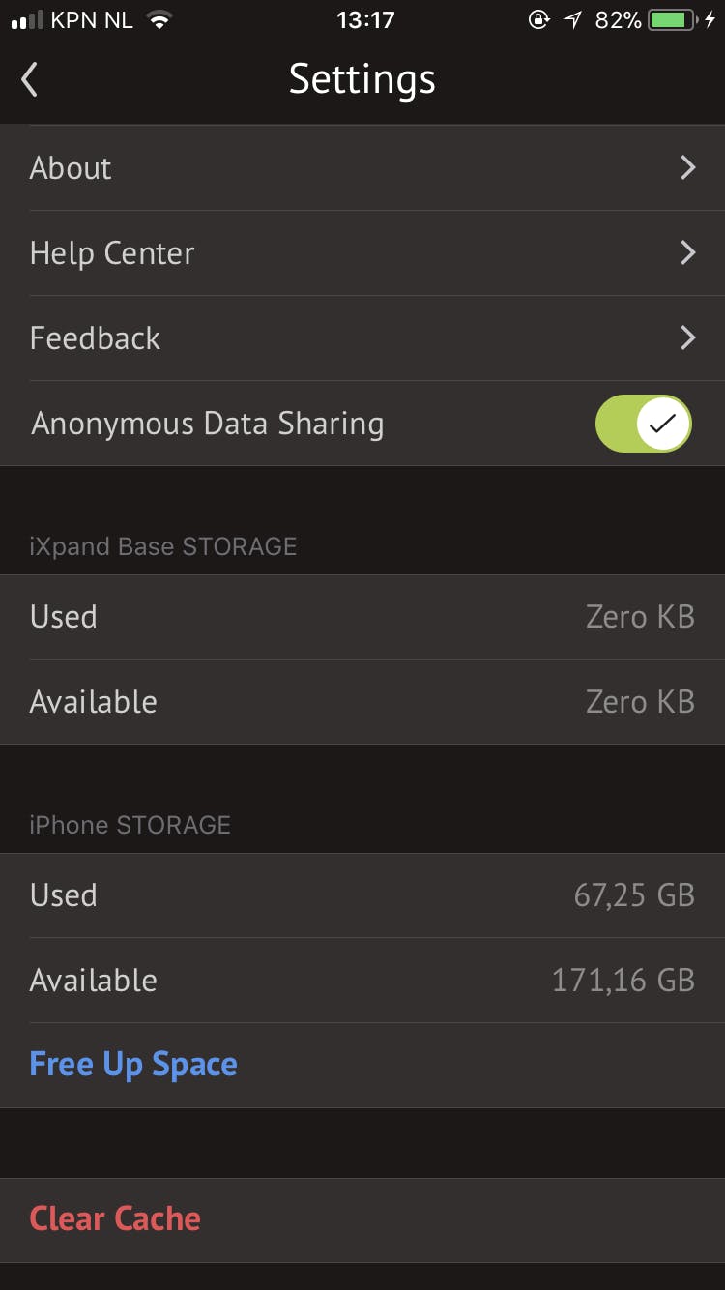
Task: Tap Free Up Space link
Action: (x=133, y=1065)
